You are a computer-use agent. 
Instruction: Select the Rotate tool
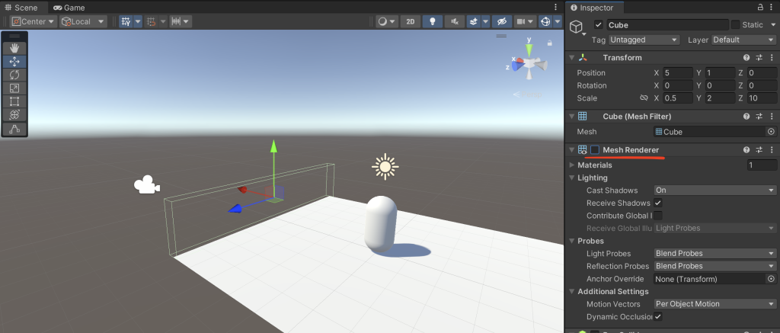(14, 75)
